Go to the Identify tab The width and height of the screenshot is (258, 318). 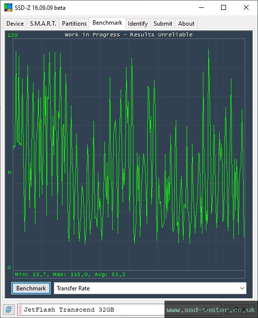pos(138,24)
